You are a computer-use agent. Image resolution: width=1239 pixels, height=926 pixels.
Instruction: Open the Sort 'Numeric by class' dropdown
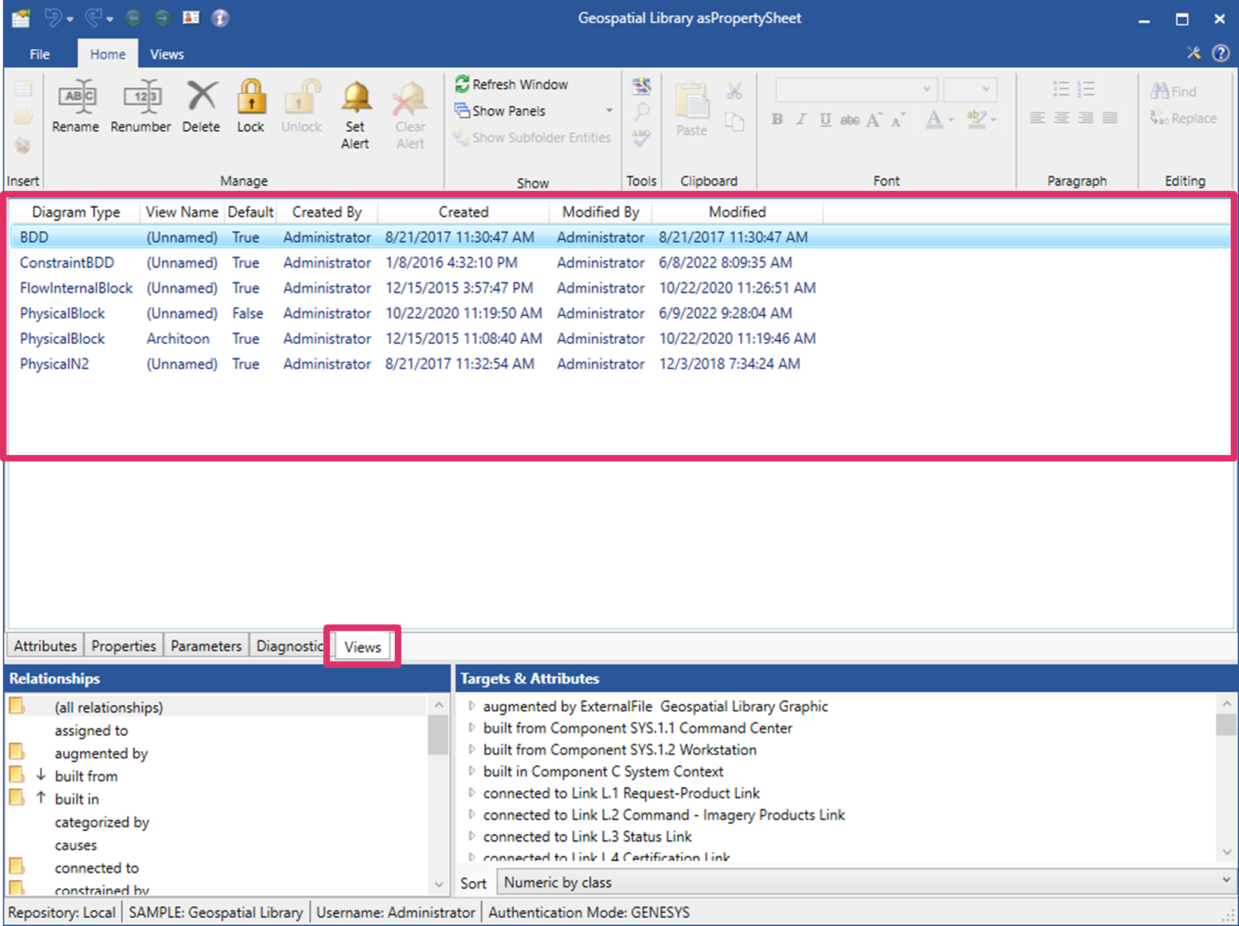pyautogui.click(x=1225, y=881)
